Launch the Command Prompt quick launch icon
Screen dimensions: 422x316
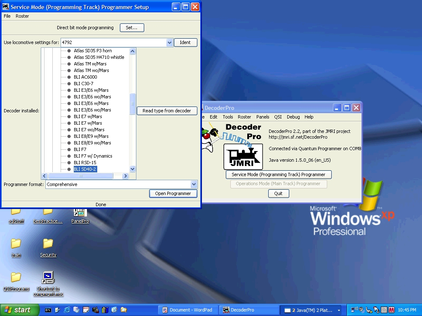click(48, 310)
